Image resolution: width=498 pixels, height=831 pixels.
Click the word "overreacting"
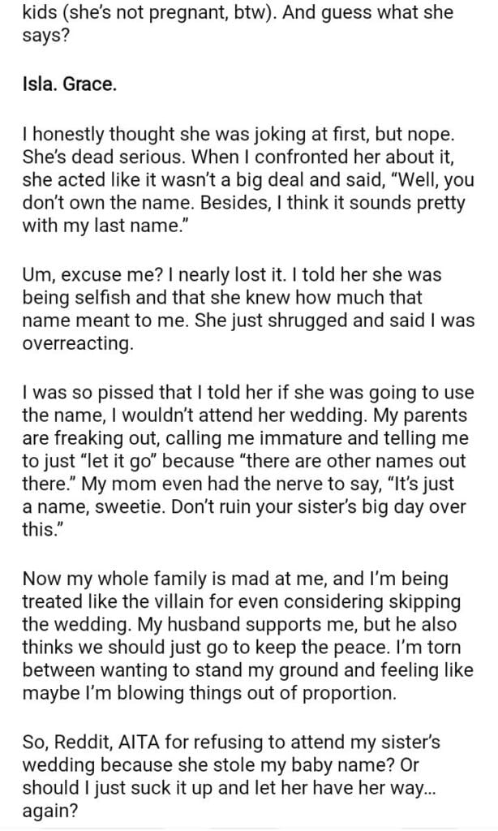[70, 345]
